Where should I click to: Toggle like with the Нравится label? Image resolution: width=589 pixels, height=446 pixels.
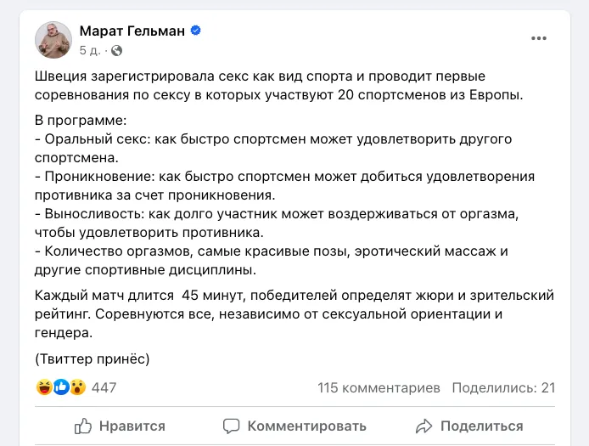click(132, 426)
